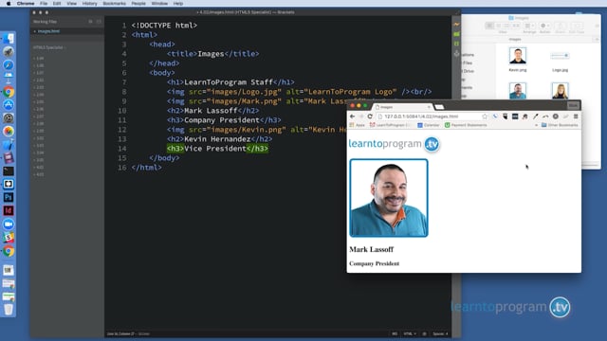Open the LearnToProgram bookmark
Screen dimensions: 607x341
[390, 125]
